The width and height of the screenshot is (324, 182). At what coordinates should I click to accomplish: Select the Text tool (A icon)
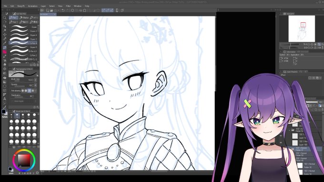5,99
